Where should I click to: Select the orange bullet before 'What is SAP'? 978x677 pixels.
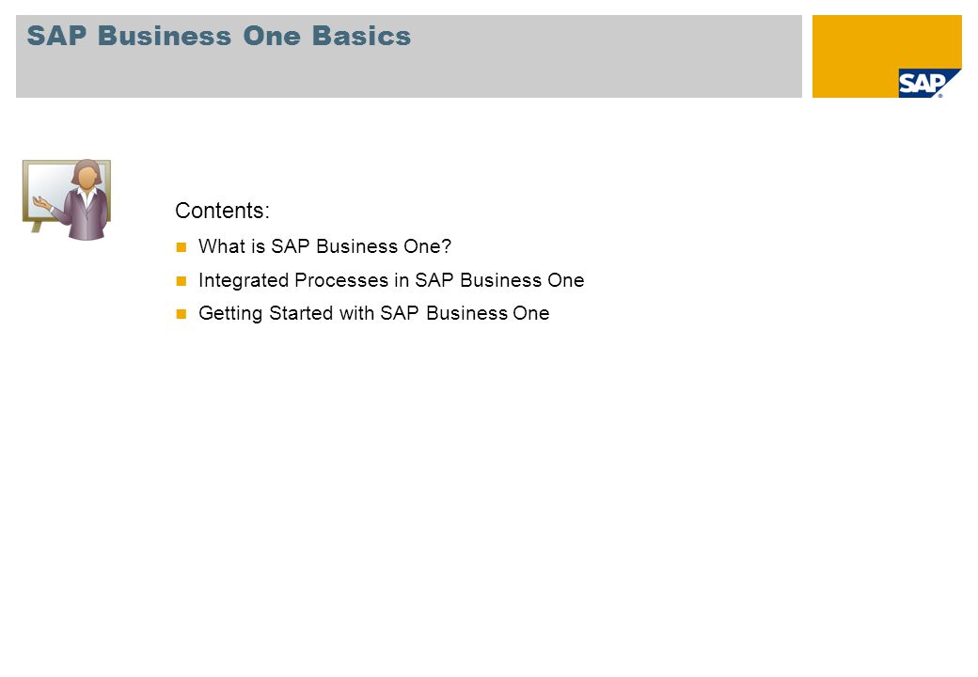(181, 247)
